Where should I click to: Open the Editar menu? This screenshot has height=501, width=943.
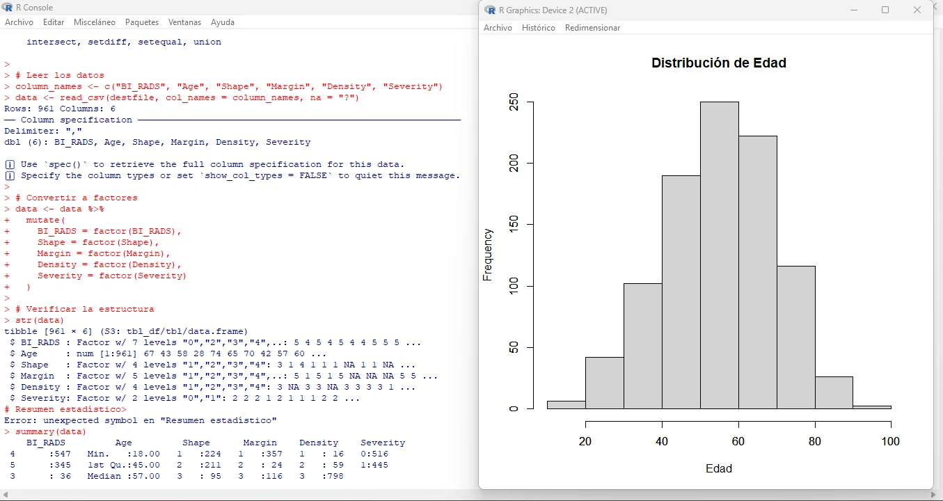[53, 22]
